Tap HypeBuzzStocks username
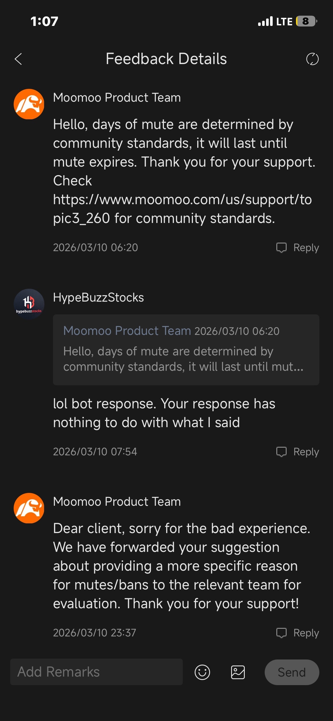The image size is (333, 721). 98,298
